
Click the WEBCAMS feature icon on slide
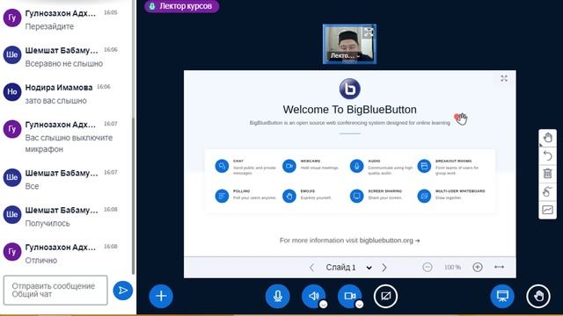pyautogui.click(x=289, y=166)
